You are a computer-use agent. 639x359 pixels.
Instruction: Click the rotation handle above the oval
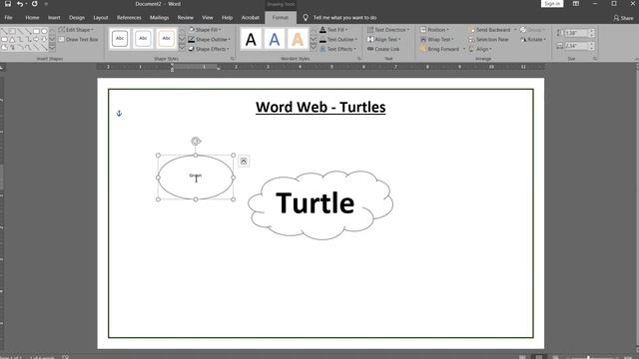click(196, 141)
